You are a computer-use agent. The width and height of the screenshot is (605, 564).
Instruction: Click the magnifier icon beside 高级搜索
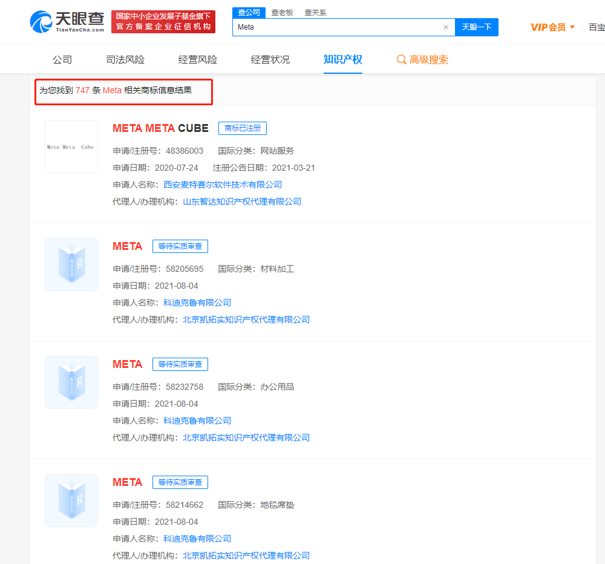pyautogui.click(x=401, y=59)
